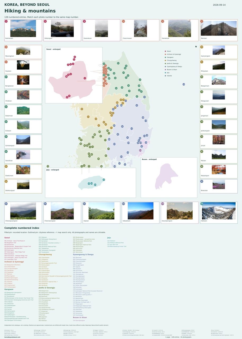Select pin 6 in the Seoul inset
The image size is (242, 339).
point(75,57)
